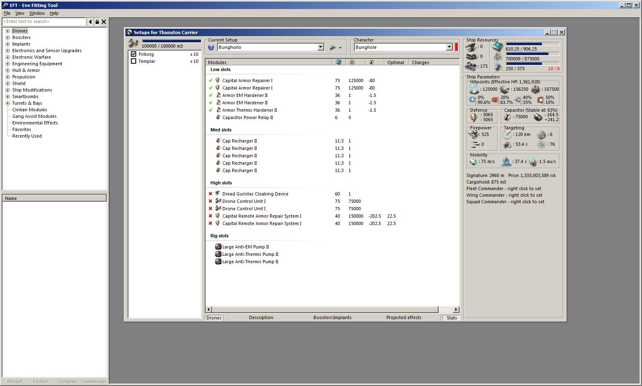The width and height of the screenshot is (642, 386).
Task: Click the turret hardpoints icon in Ship Resources
Action: 471,47
